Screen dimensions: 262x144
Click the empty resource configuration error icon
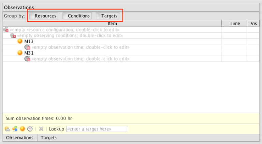(x=6, y=30)
